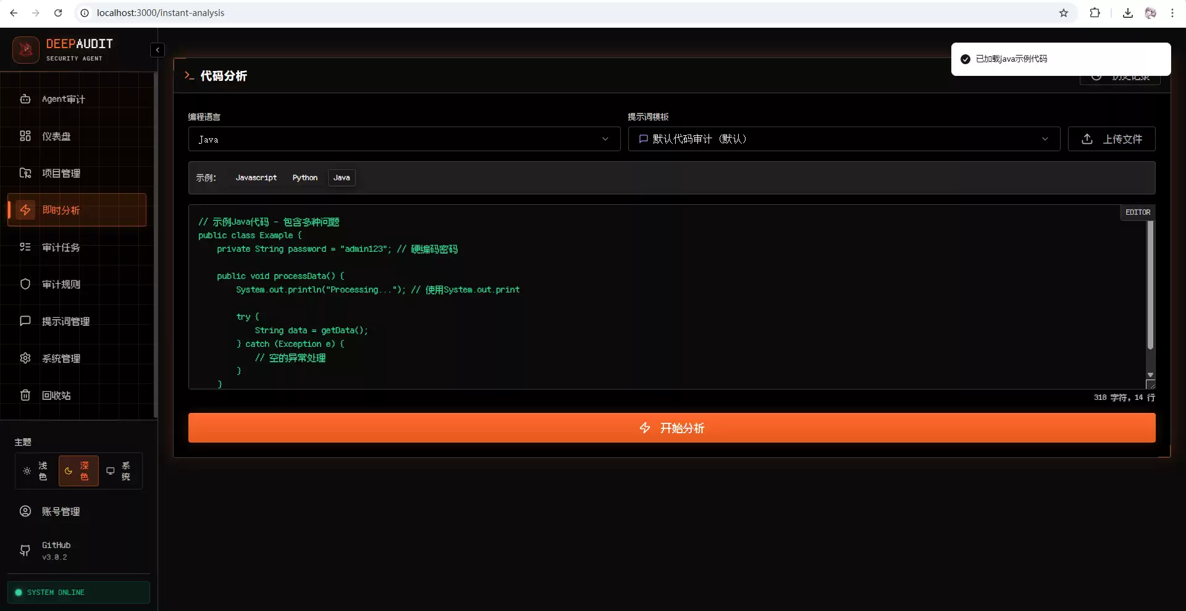Collapse the sidebar with chevron button
The width and height of the screenshot is (1186, 611).
158,50
